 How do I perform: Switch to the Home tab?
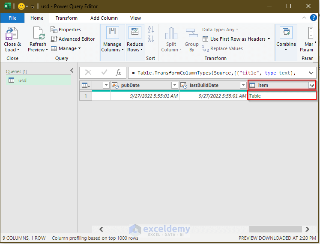click(x=37, y=18)
